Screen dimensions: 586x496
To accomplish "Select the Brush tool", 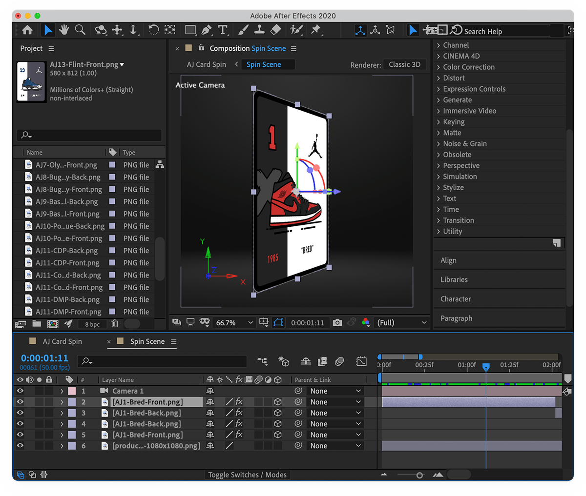I will coord(243,30).
